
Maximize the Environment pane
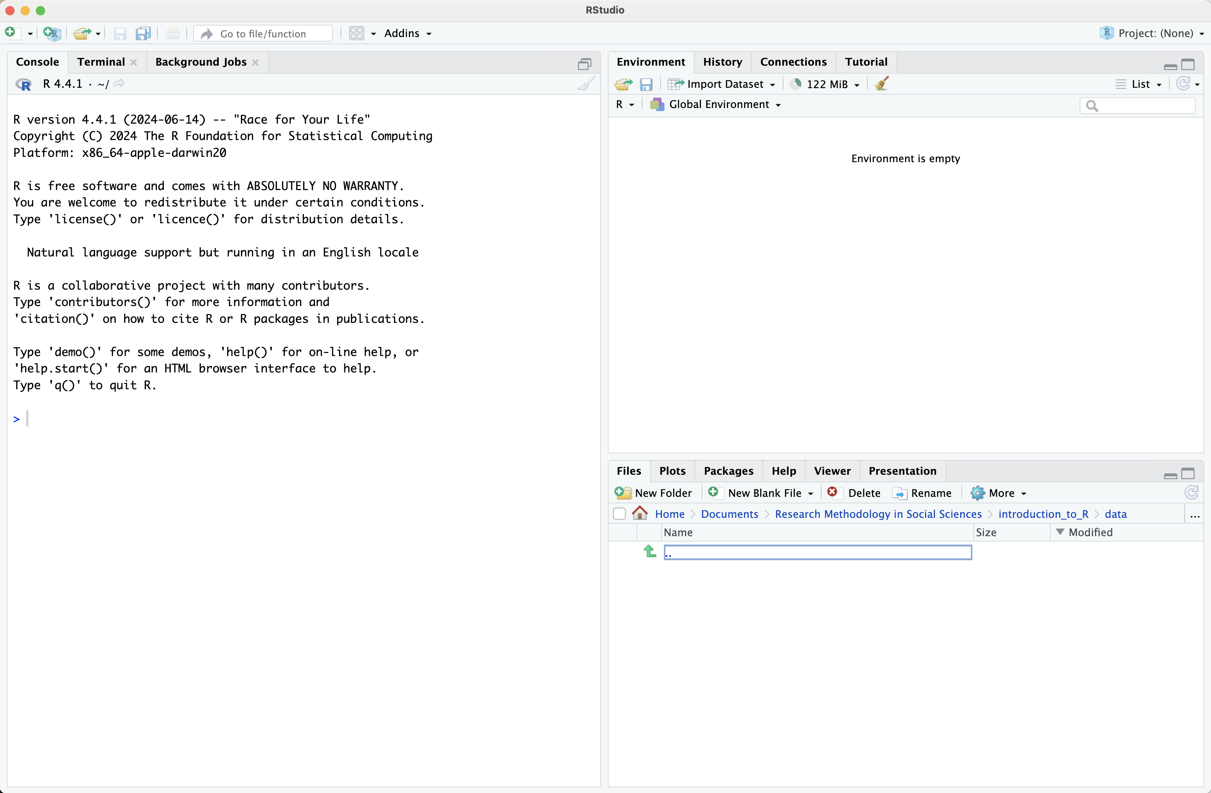click(1188, 64)
